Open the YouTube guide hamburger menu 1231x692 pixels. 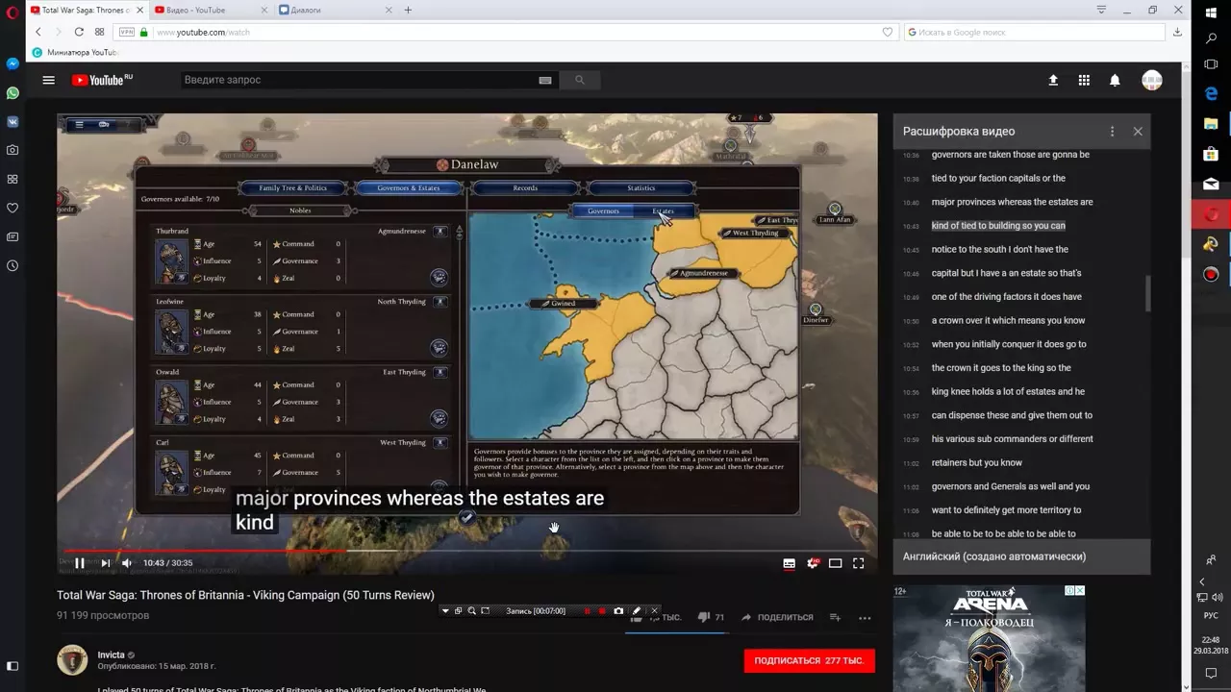point(48,80)
